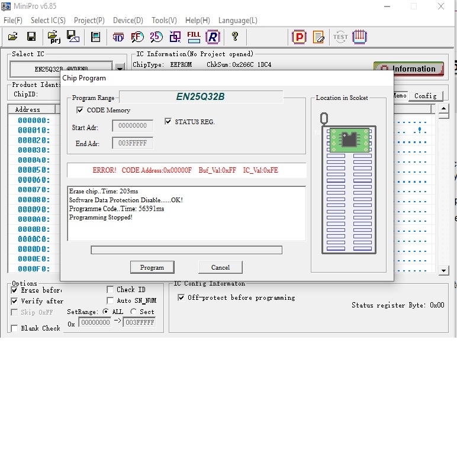Click the programming progress bar

(186, 250)
